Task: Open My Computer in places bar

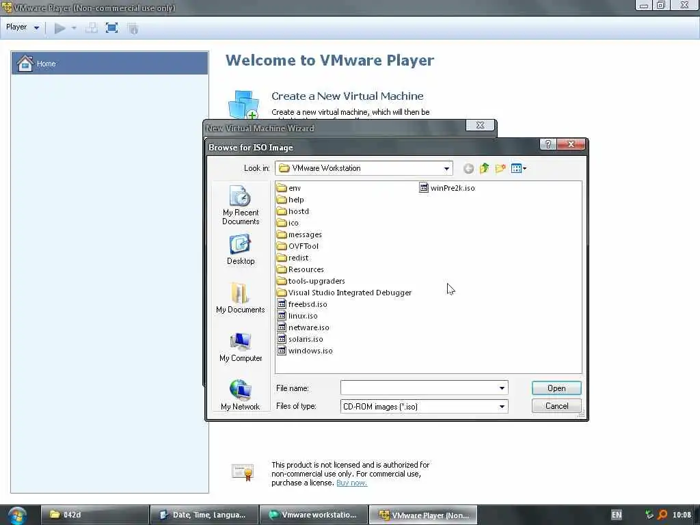Action: pos(241,347)
